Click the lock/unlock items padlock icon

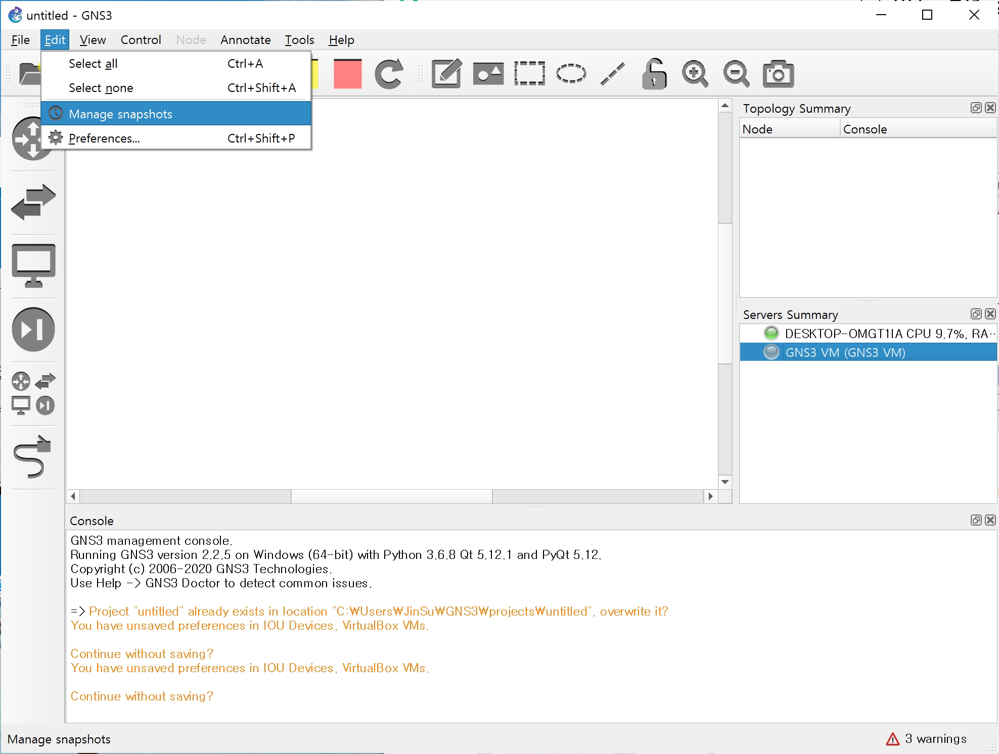(x=654, y=74)
